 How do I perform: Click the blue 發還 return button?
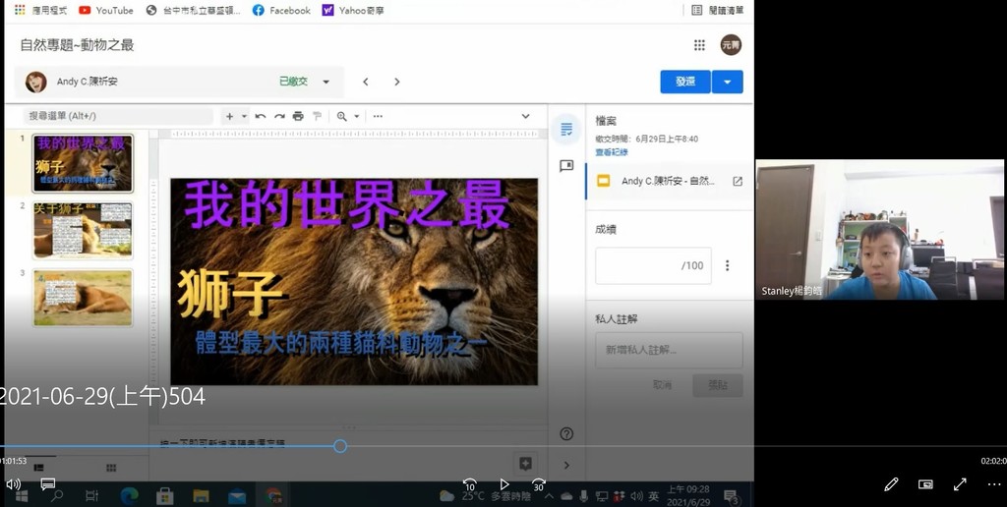[x=685, y=82]
